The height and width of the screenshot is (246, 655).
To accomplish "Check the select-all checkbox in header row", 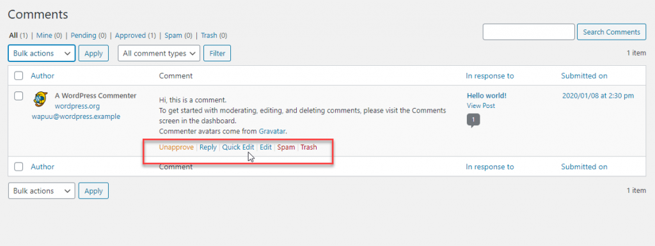I will tap(19, 76).
